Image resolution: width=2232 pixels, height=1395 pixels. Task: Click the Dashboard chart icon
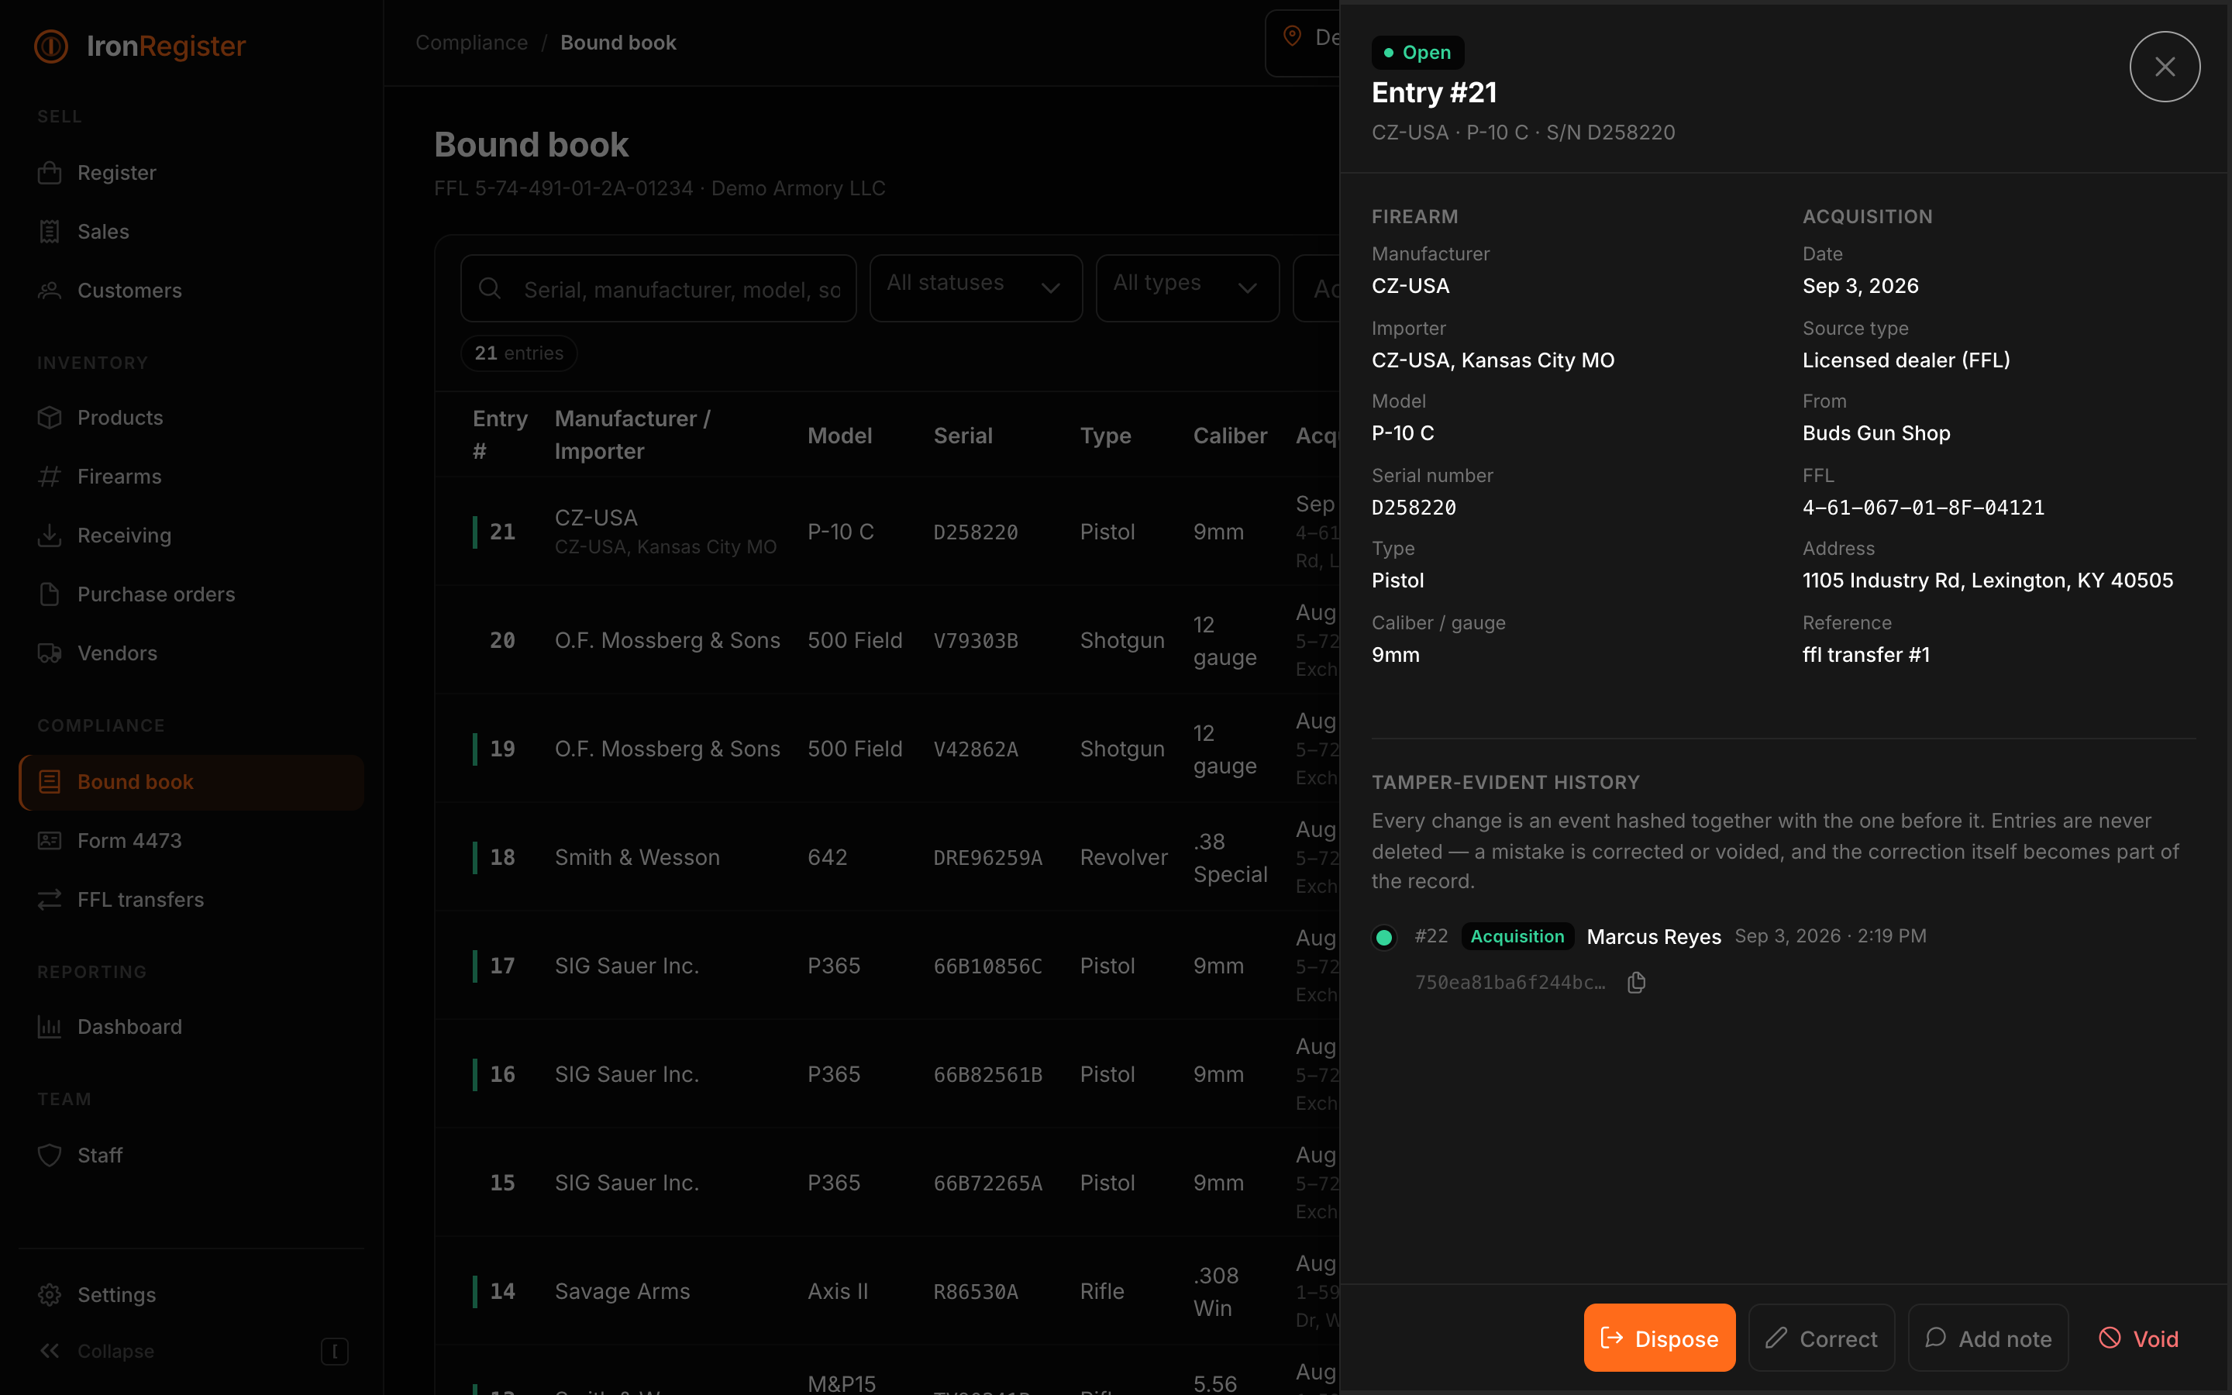click(x=50, y=1027)
